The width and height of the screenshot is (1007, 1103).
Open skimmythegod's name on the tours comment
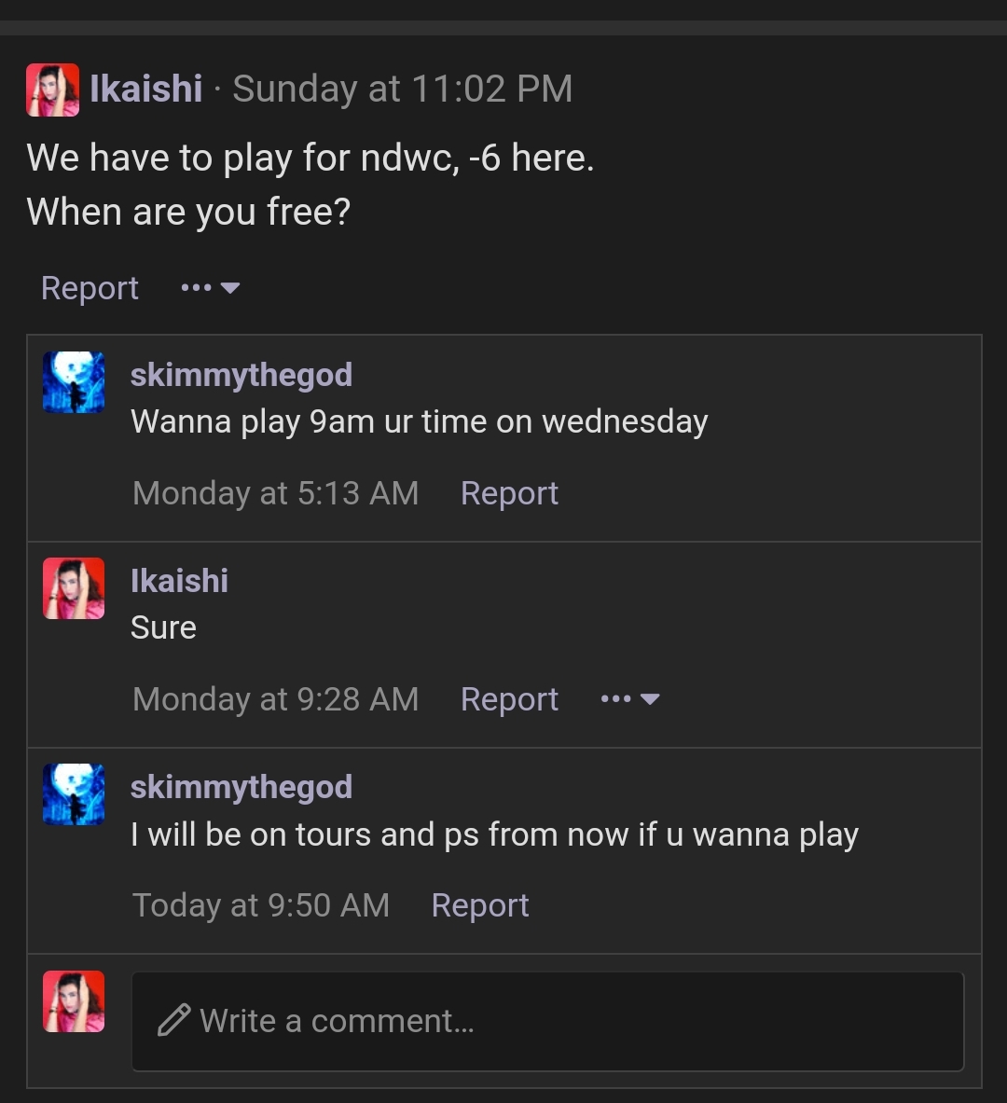tap(241, 786)
